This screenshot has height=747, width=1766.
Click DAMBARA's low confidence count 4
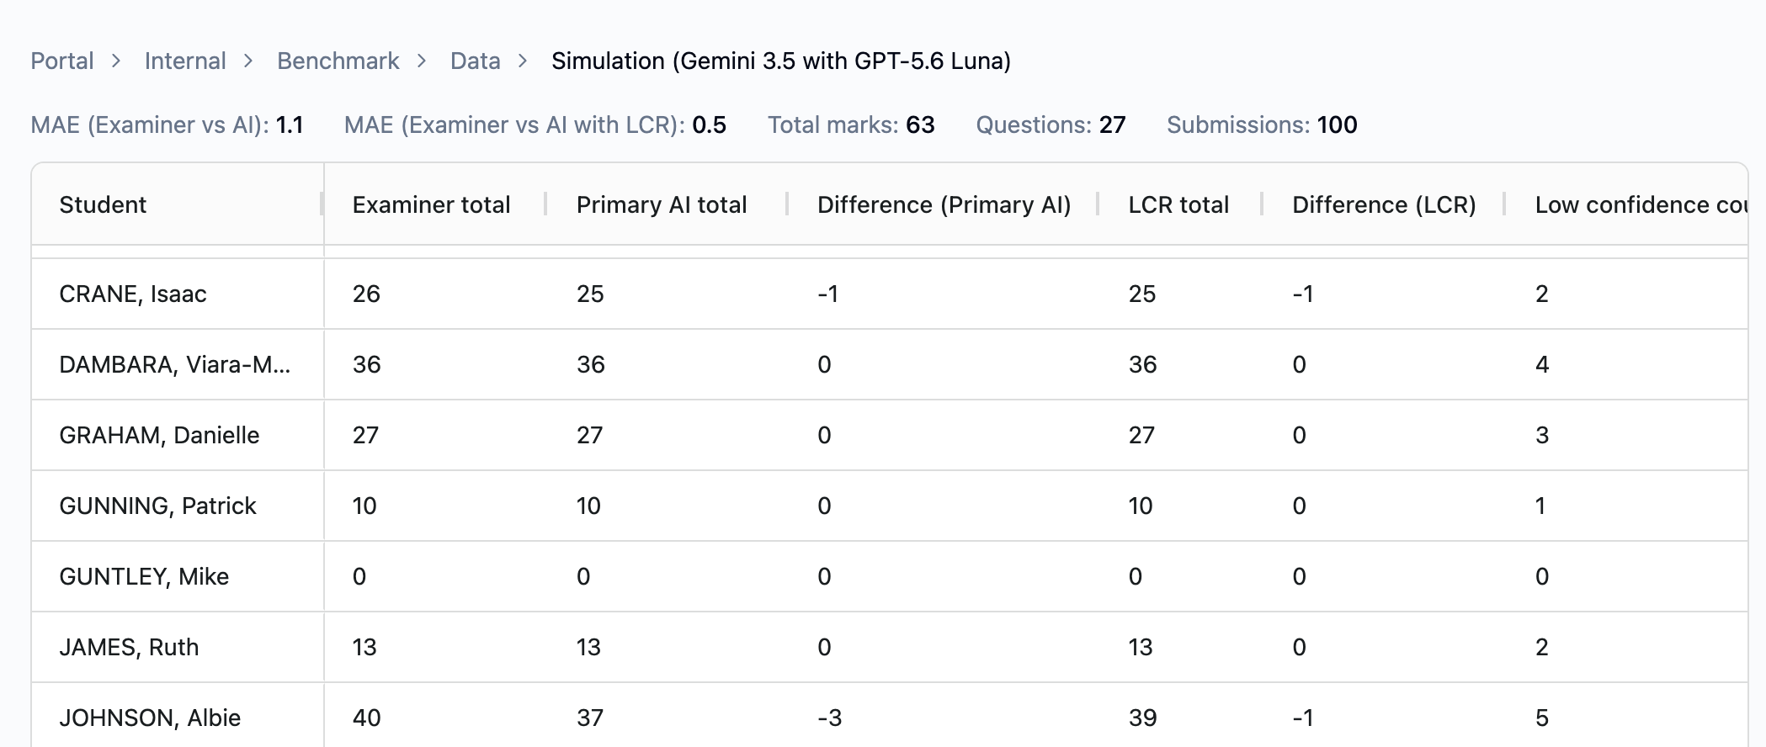tap(1542, 364)
